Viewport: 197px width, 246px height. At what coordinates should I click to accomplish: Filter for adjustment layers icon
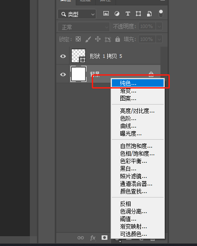tap(117, 14)
